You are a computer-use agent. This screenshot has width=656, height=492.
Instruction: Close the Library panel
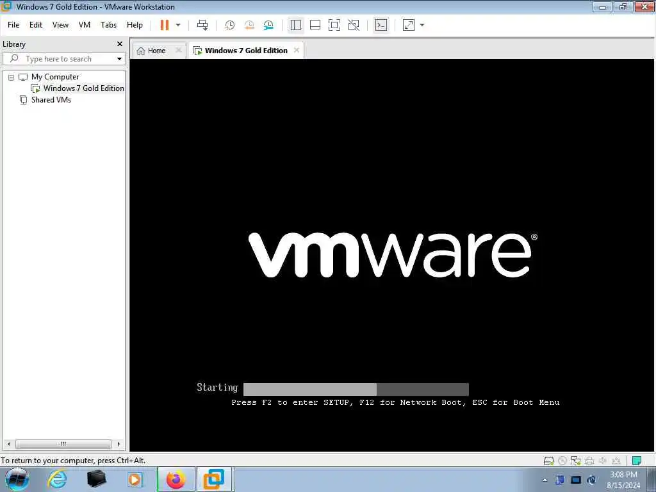[120, 44]
